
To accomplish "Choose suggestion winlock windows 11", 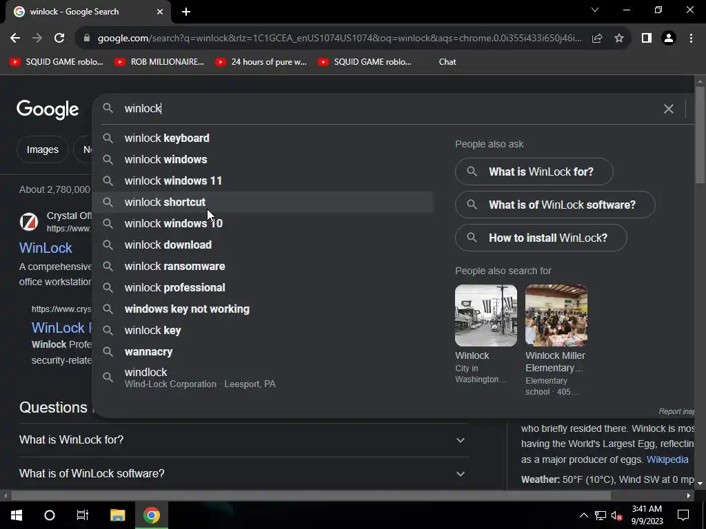I will [263, 181].
